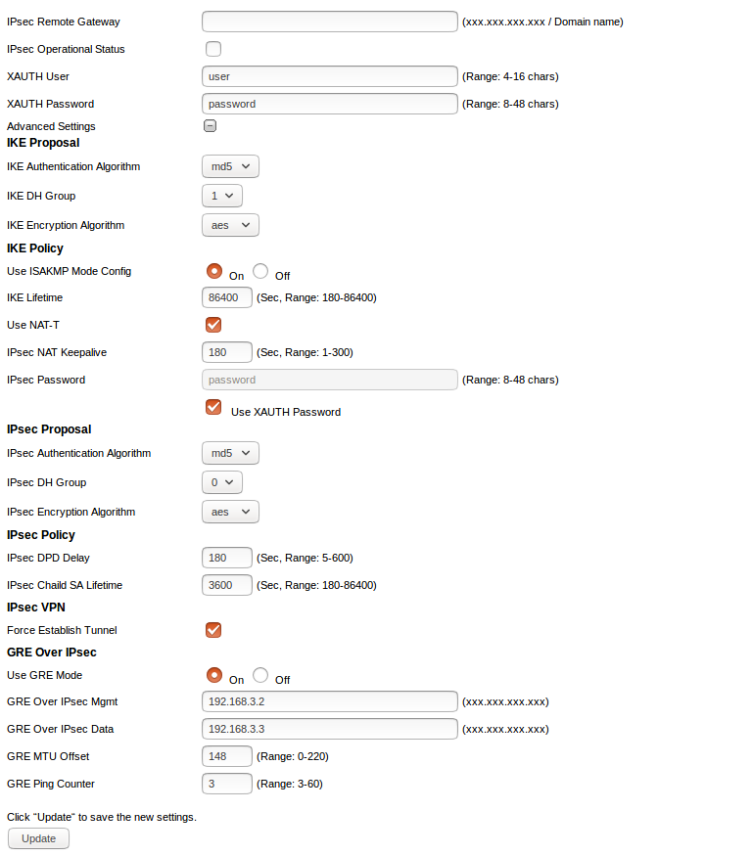The width and height of the screenshot is (753, 856).
Task: Toggle the IPsec Operational Status checkbox
Action: click(213, 49)
